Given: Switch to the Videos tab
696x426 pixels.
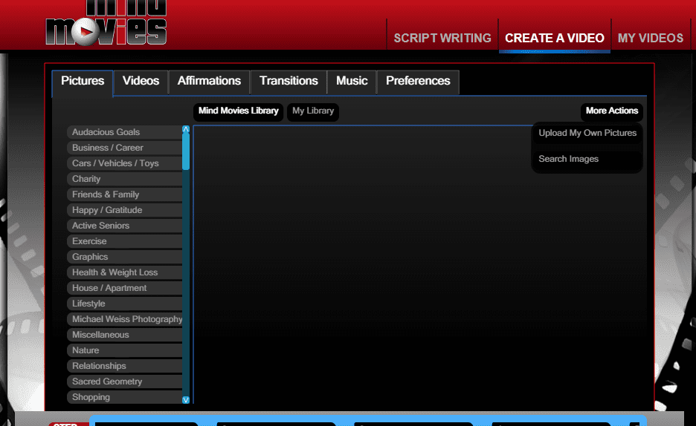Looking at the screenshot, I should [x=141, y=82].
